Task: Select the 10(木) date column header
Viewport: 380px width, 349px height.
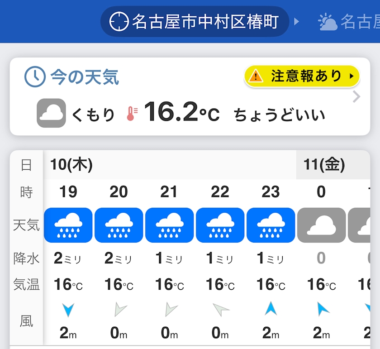Action: 71,165
